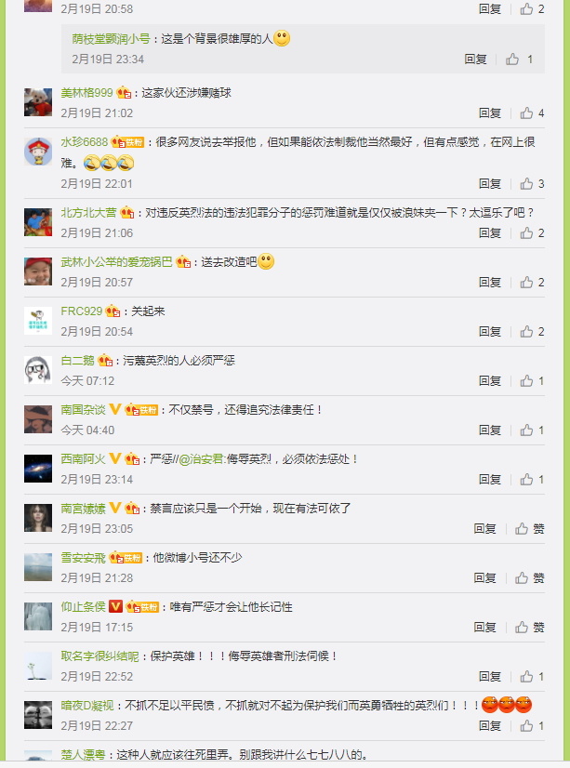
Task: Open 南宫嬷嬷's profile picture
Action: click(x=38, y=518)
